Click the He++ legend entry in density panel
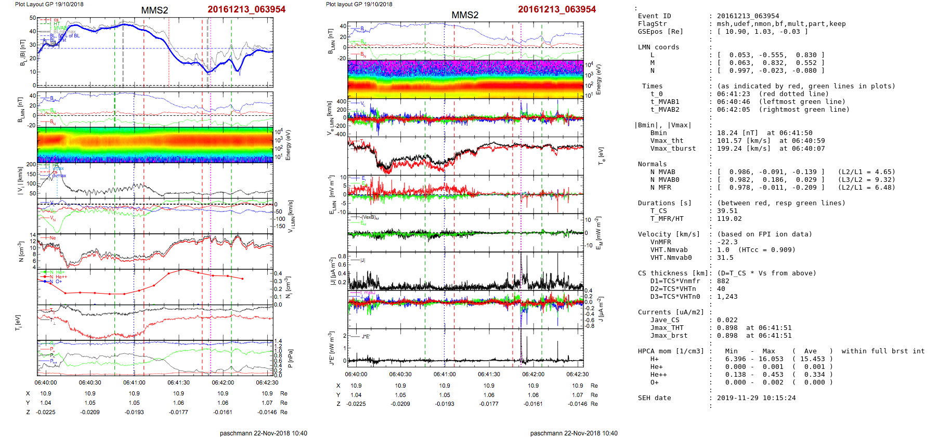 point(61,277)
